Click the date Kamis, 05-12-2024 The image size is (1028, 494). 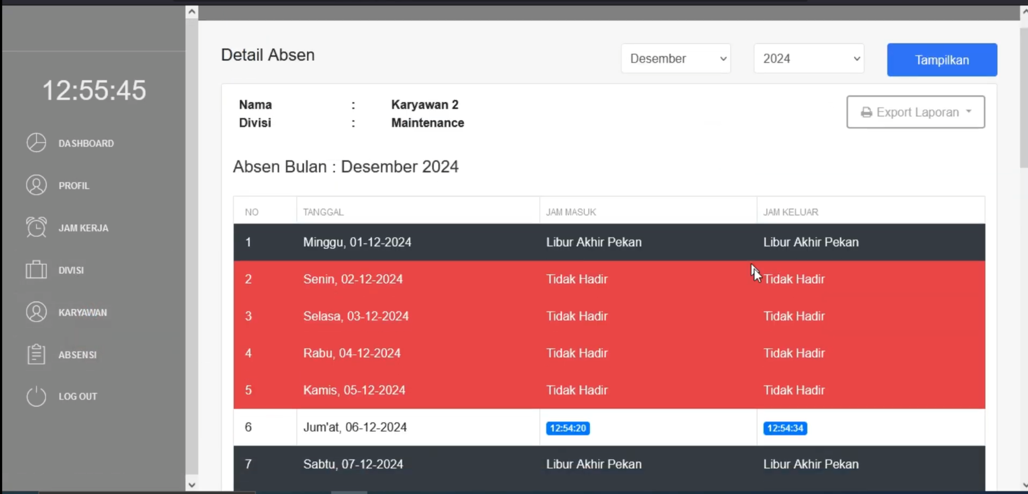pyautogui.click(x=354, y=390)
